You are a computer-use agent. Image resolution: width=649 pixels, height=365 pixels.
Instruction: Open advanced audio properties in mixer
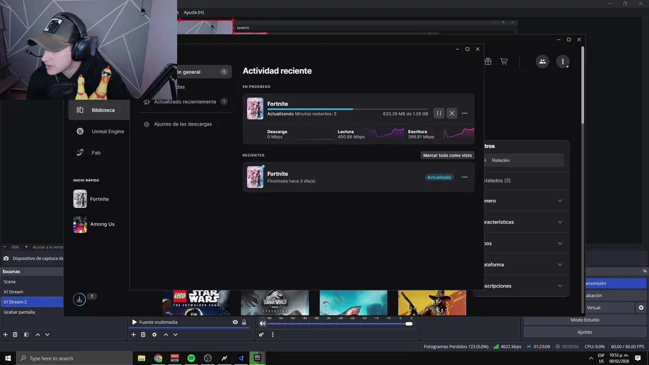261,335
